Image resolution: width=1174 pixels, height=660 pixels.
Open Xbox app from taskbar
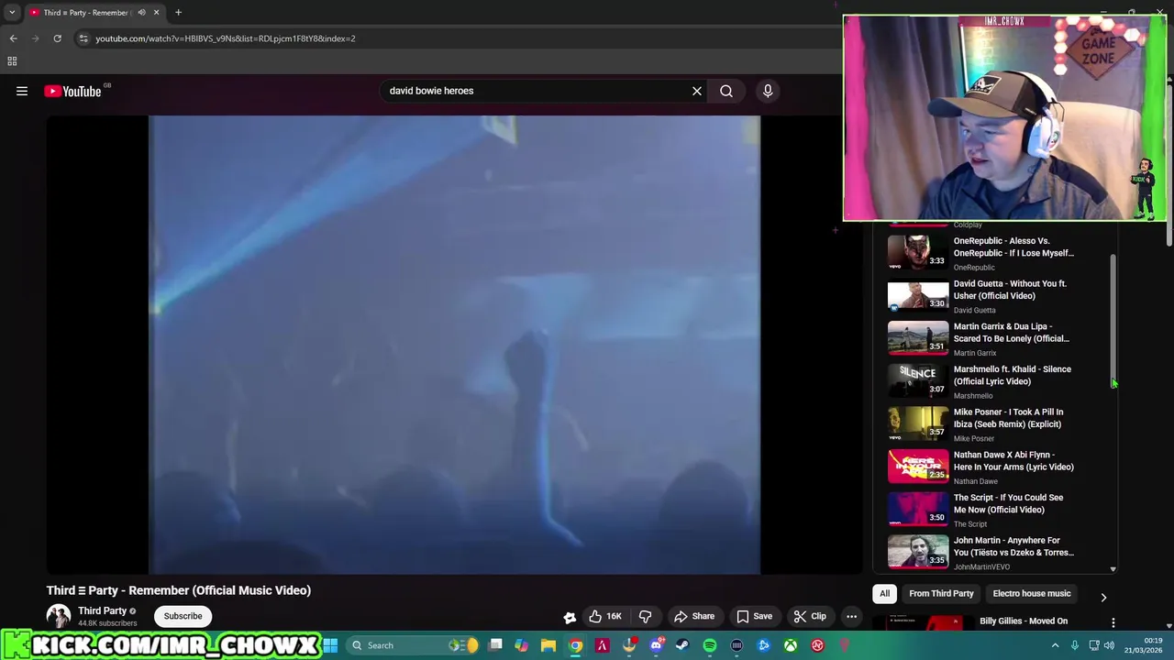coord(791,645)
